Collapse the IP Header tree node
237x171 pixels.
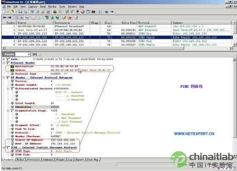click(x=4, y=77)
